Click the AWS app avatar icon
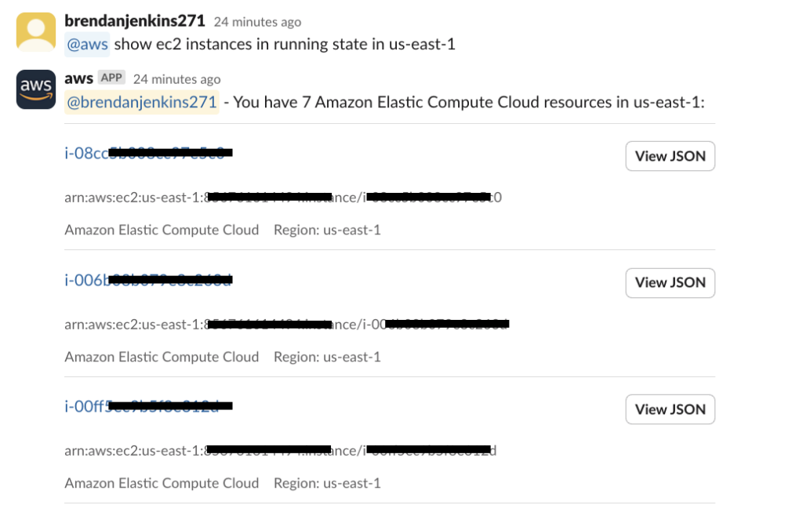 tap(35, 89)
